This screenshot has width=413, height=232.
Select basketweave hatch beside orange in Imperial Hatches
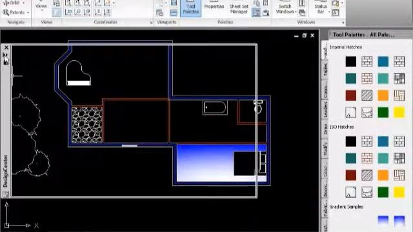(x=399, y=95)
